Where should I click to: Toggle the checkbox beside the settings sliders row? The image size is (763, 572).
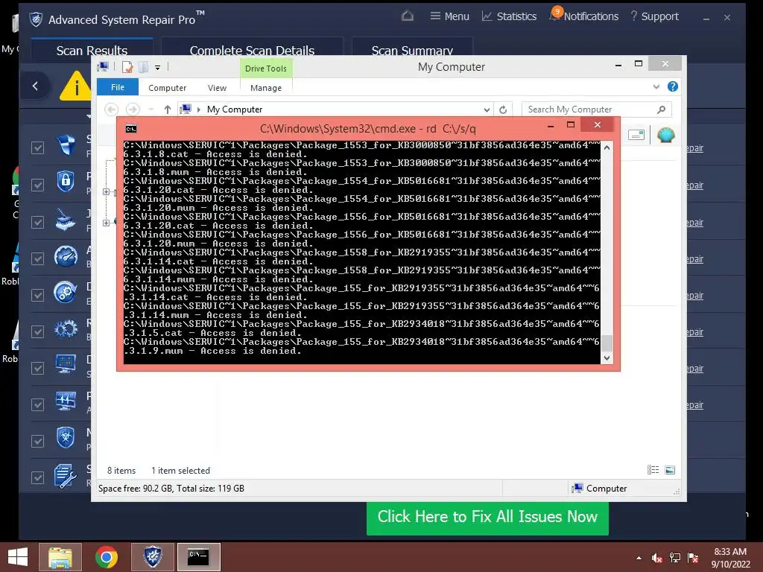click(37, 404)
